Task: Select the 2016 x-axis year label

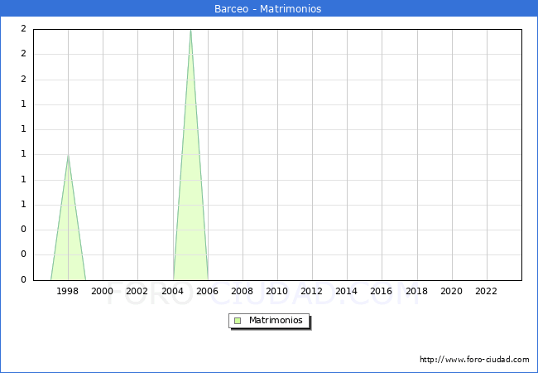Action: (x=382, y=291)
